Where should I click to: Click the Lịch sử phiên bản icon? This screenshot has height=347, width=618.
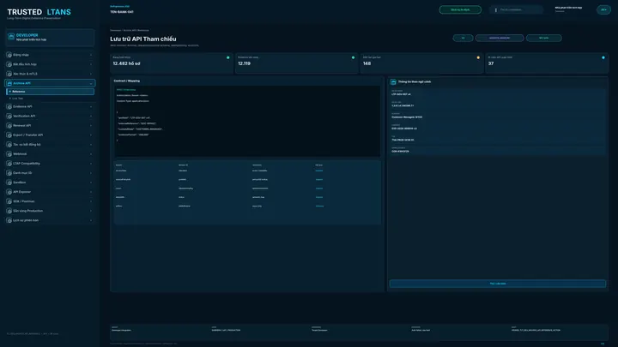pos(9,220)
